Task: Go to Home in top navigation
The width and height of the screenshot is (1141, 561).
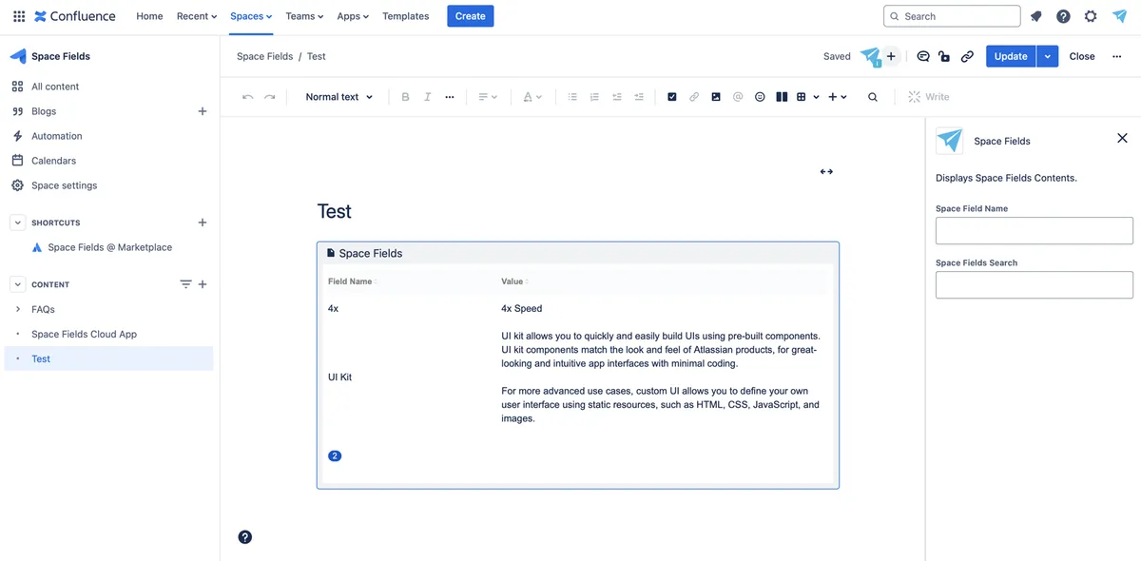Action: coord(149,16)
